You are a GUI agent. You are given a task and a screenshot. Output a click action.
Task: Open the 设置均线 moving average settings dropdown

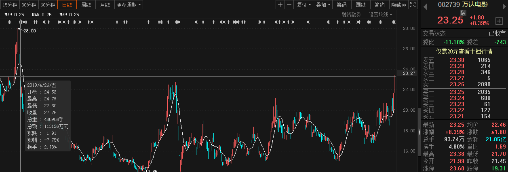pos(380,15)
